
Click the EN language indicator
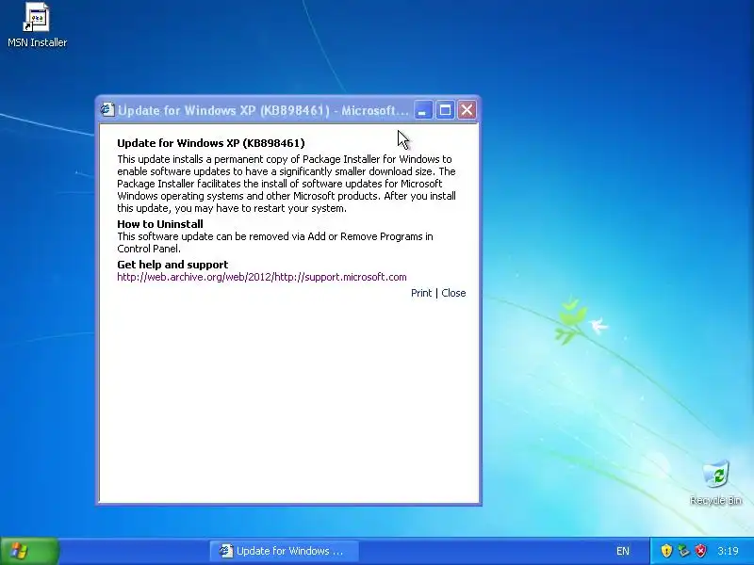[x=623, y=551]
